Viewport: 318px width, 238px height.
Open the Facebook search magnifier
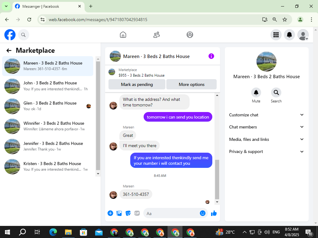tap(24, 35)
